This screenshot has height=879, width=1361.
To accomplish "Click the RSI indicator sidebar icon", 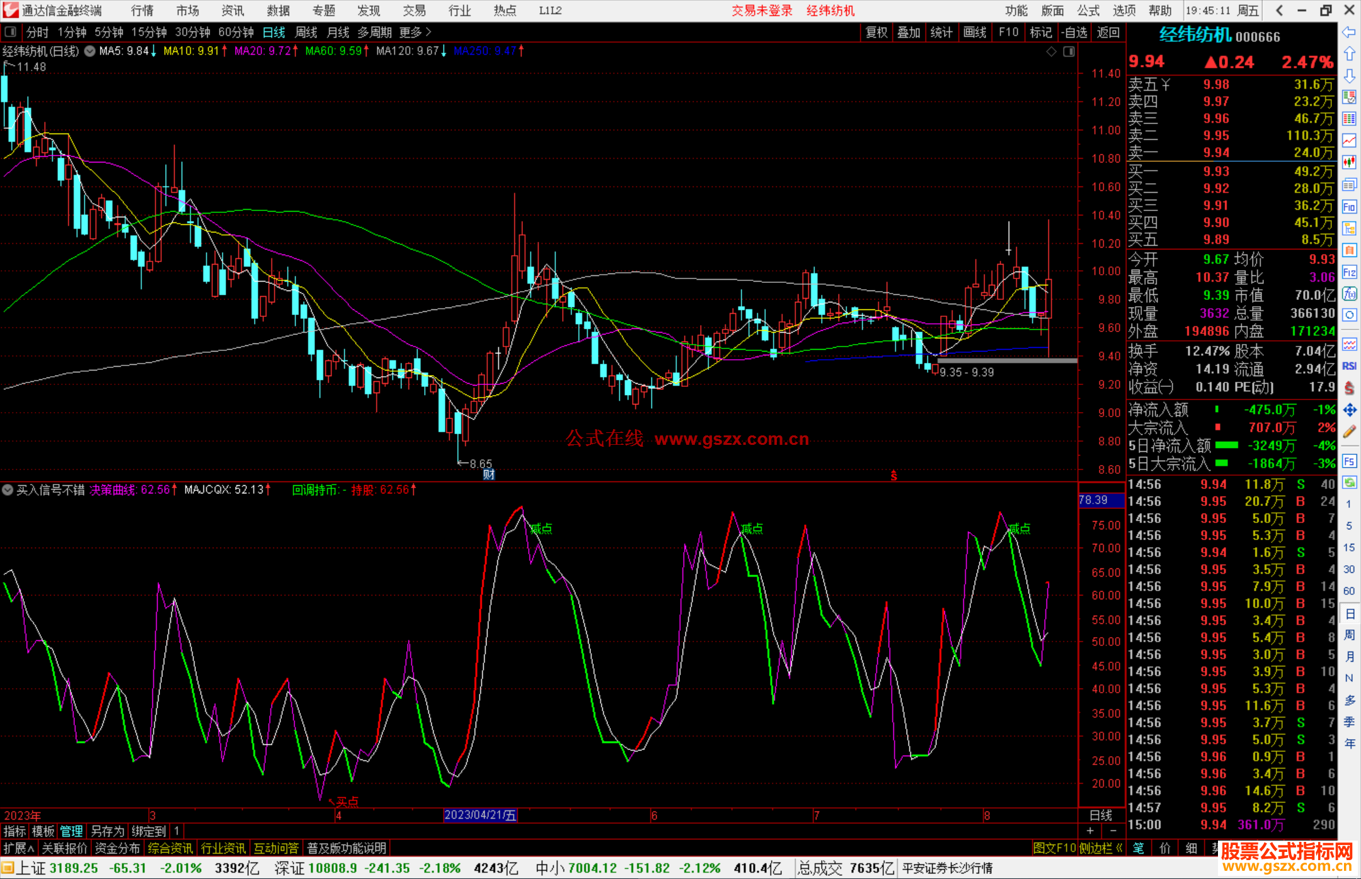I will (x=1349, y=366).
